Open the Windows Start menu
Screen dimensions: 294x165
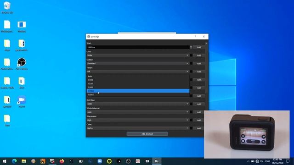(x=5, y=161)
